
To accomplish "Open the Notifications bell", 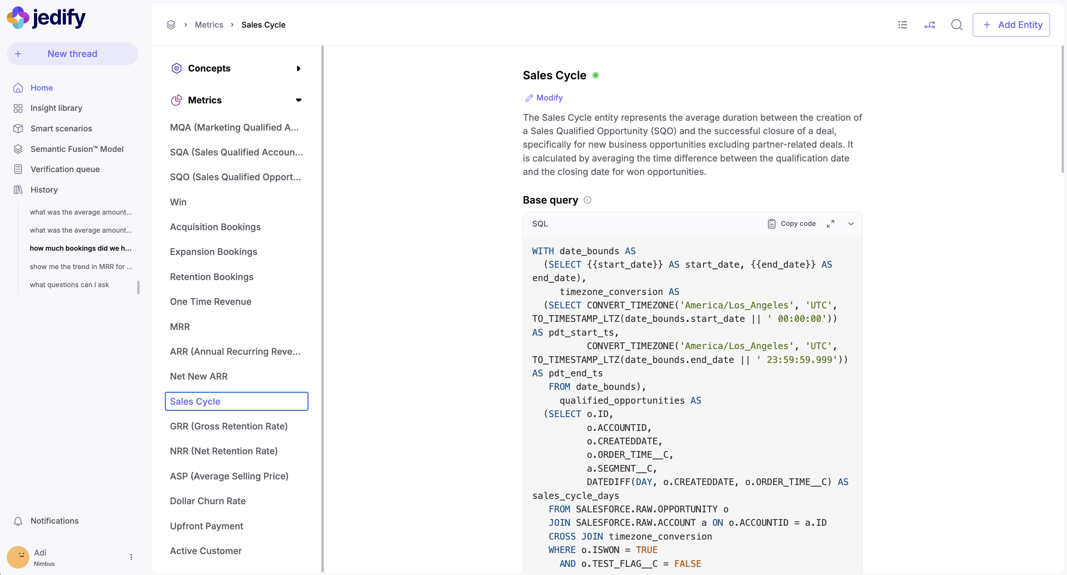I will pos(18,521).
